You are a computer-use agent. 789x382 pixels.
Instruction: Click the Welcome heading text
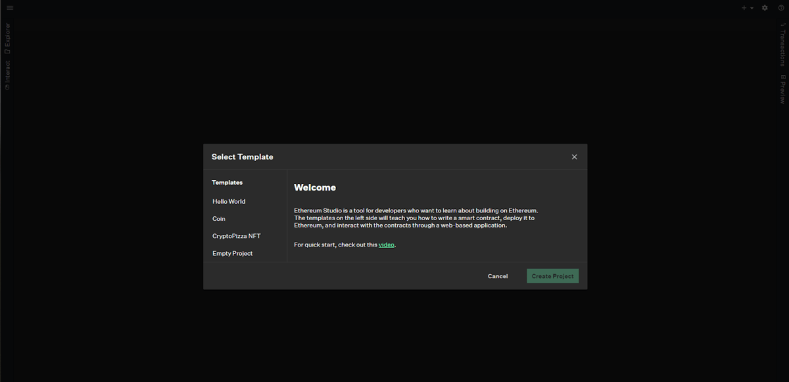315,187
